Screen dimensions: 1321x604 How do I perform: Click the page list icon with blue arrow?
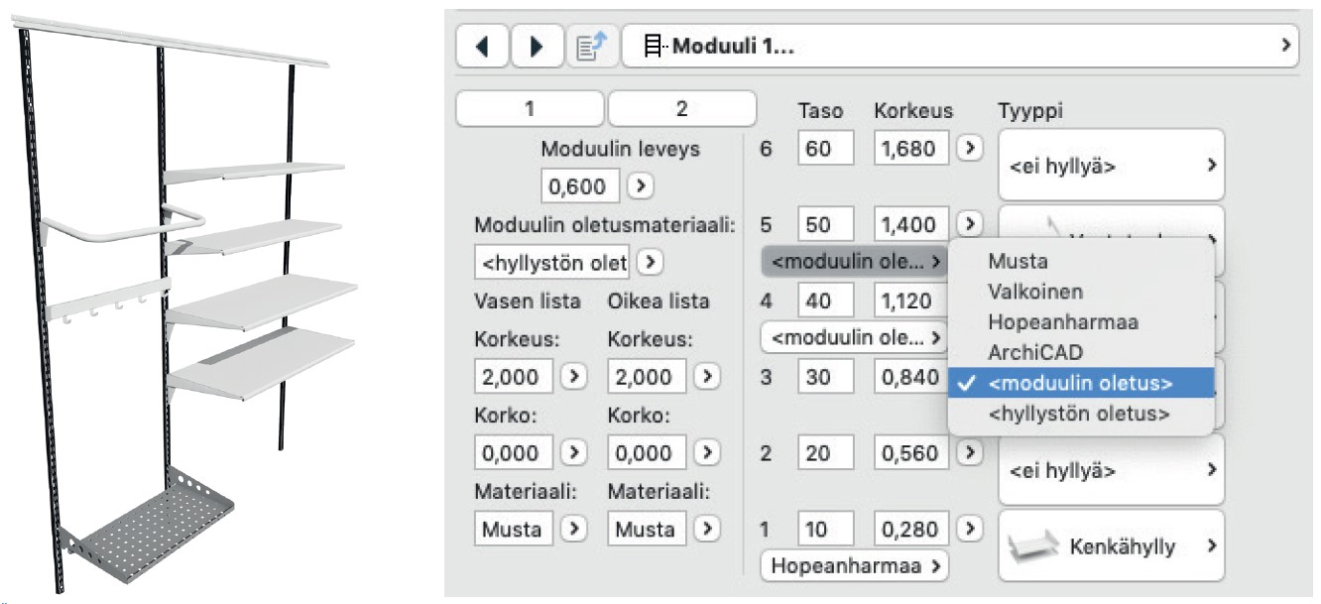[x=593, y=46]
